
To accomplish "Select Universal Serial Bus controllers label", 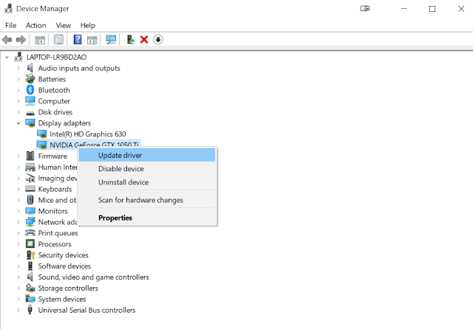I will click(x=86, y=310).
